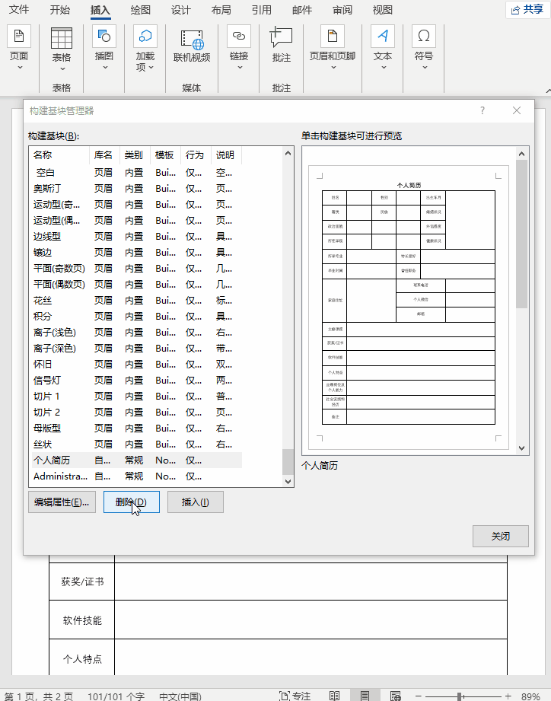Click the dialog help question mark
The image size is (551, 701).
pos(483,110)
